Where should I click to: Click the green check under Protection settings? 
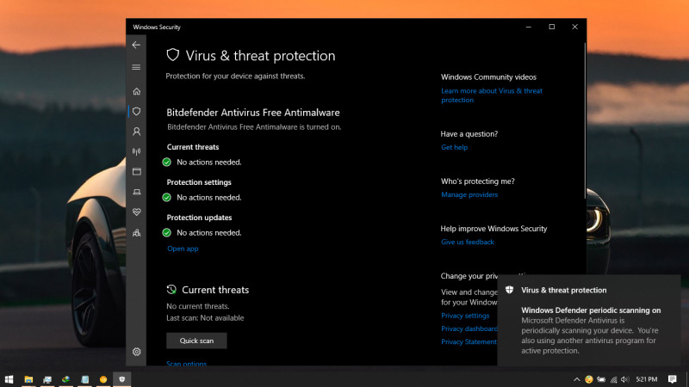pyautogui.click(x=166, y=198)
